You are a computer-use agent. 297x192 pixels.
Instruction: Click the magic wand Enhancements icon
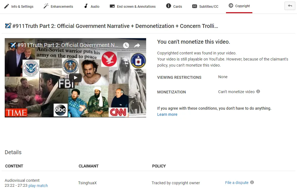(x=46, y=6)
